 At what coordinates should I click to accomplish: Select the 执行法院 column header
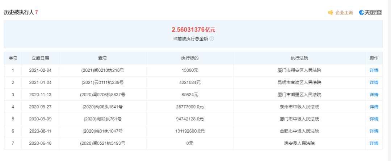tap(299, 58)
